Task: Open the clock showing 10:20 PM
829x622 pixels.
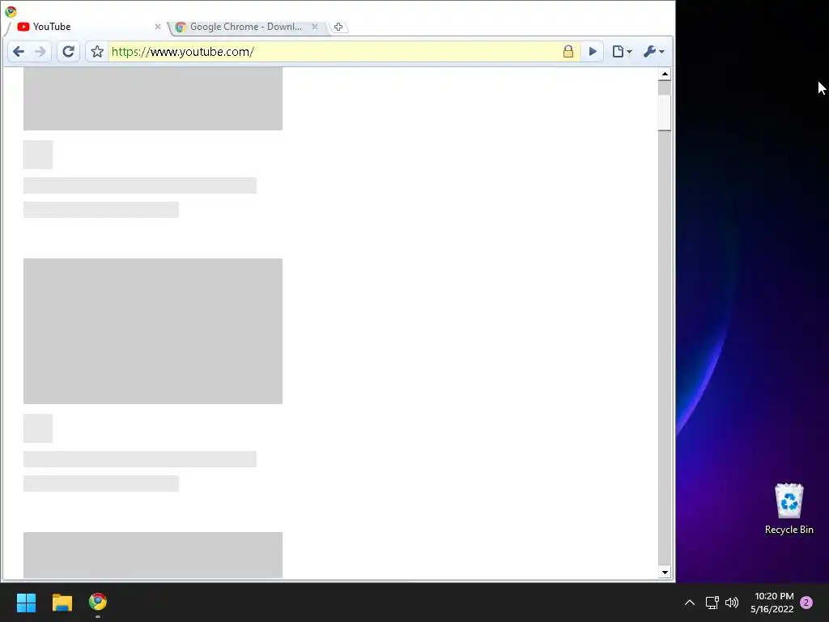Action: [772, 603]
